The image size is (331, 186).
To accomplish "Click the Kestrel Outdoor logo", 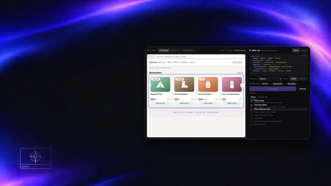I will (x=157, y=62).
